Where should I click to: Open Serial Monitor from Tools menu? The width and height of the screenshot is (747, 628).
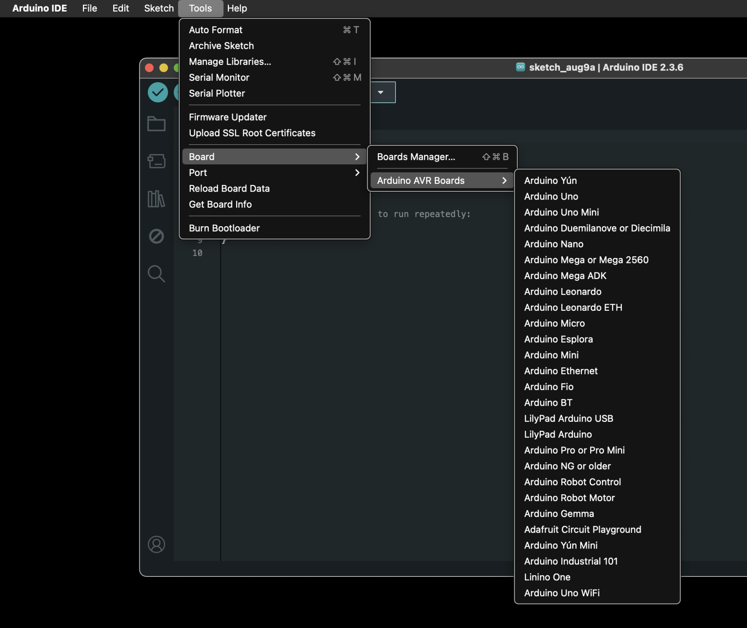pos(274,77)
